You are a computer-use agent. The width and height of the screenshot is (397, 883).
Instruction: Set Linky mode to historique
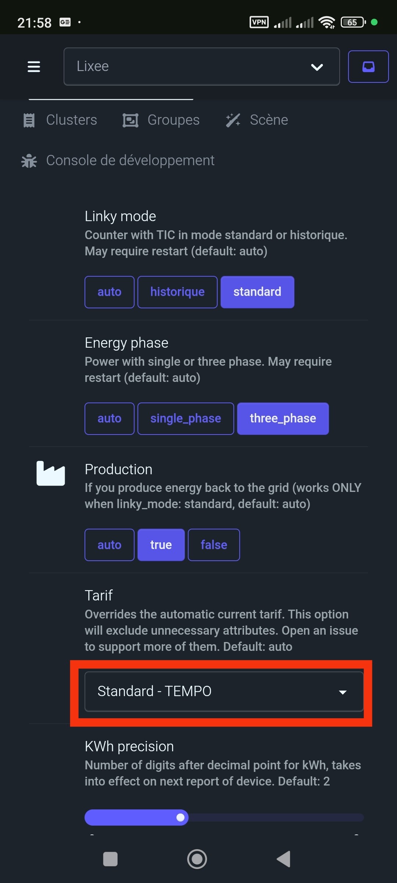point(177,292)
